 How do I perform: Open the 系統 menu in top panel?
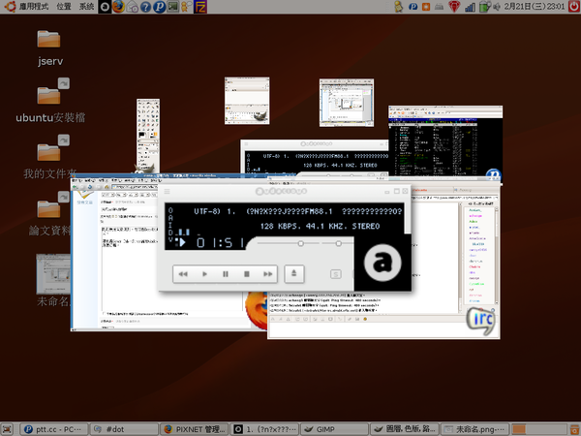pyautogui.click(x=87, y=7)
